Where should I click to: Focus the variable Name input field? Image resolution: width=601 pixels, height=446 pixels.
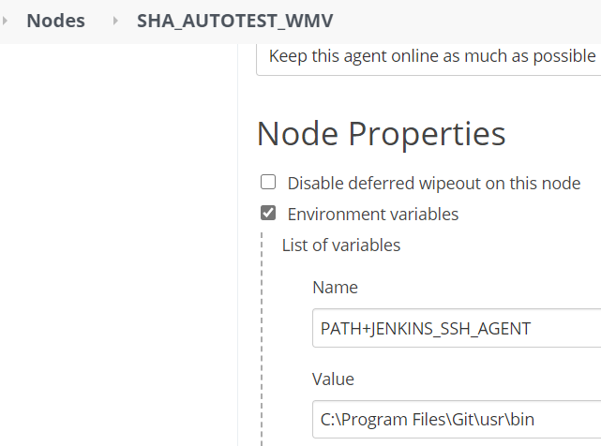coord(456,328)
